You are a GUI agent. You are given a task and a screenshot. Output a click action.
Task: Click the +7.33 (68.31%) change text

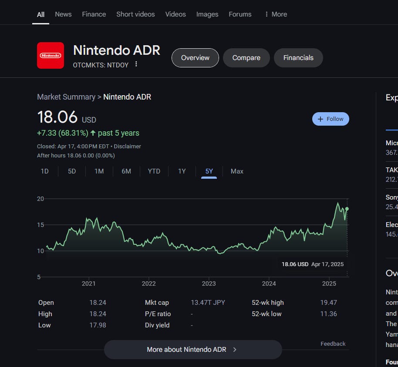pyautogui.click(x=63, y=133)
